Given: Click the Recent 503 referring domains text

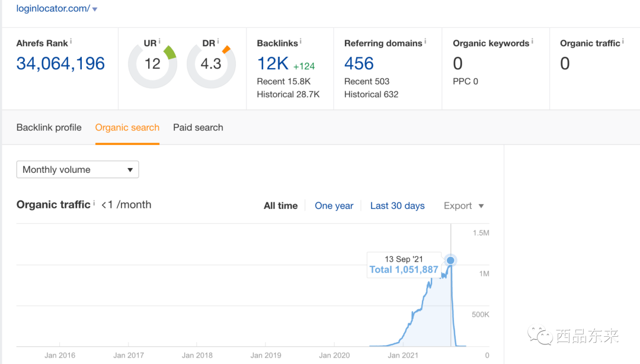Looking at the screenshot, I should [x=367, y=81].
